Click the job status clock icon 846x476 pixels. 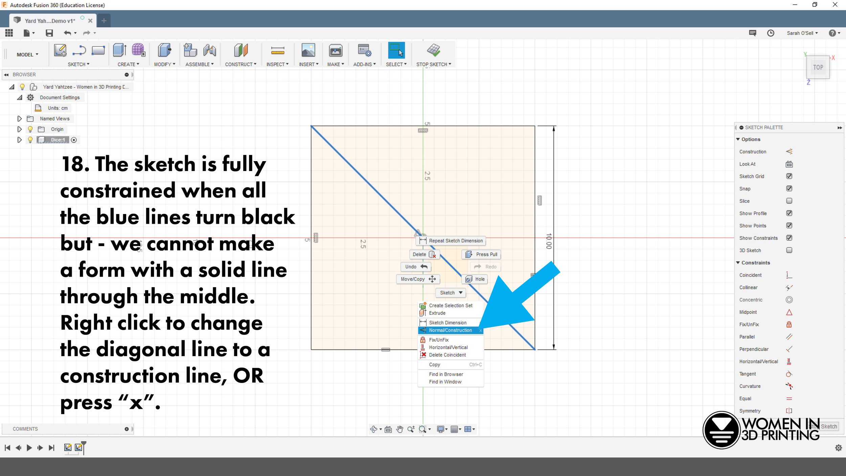tap(771, 33)
